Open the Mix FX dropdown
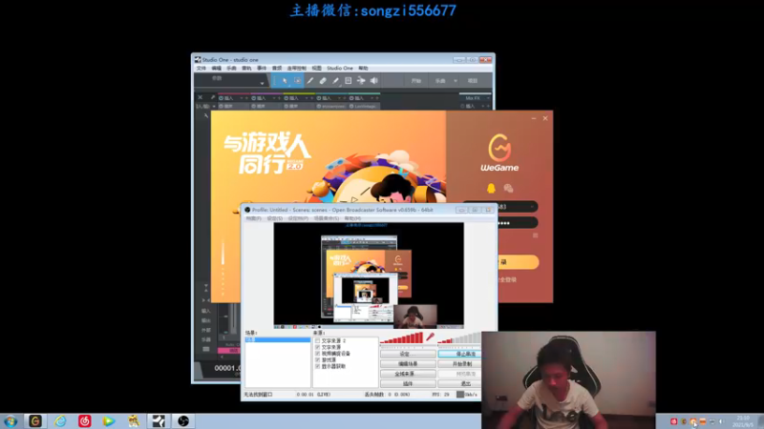The height and width of the screenshot is (429, 764). (488, 98)
